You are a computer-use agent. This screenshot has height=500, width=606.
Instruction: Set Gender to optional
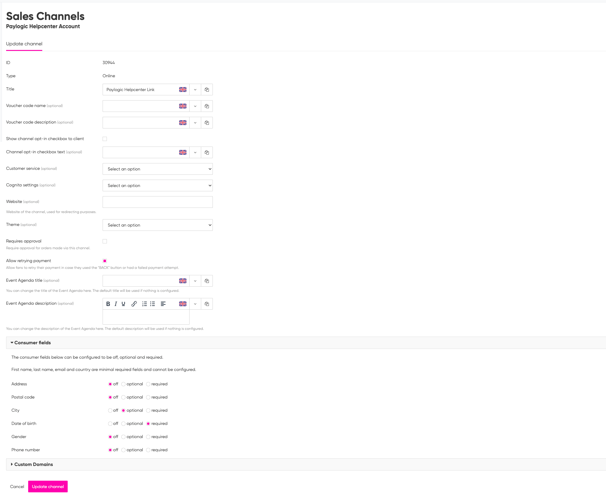pos(123,437)
